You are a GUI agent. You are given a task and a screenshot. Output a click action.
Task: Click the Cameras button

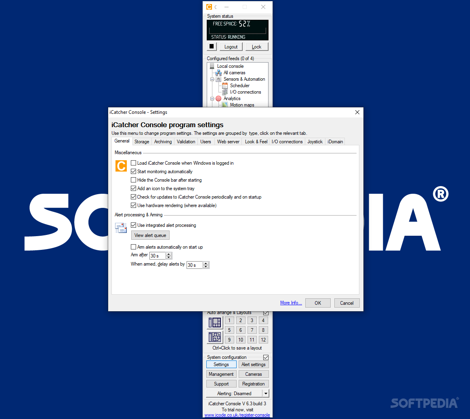click(x=254, y=374)
